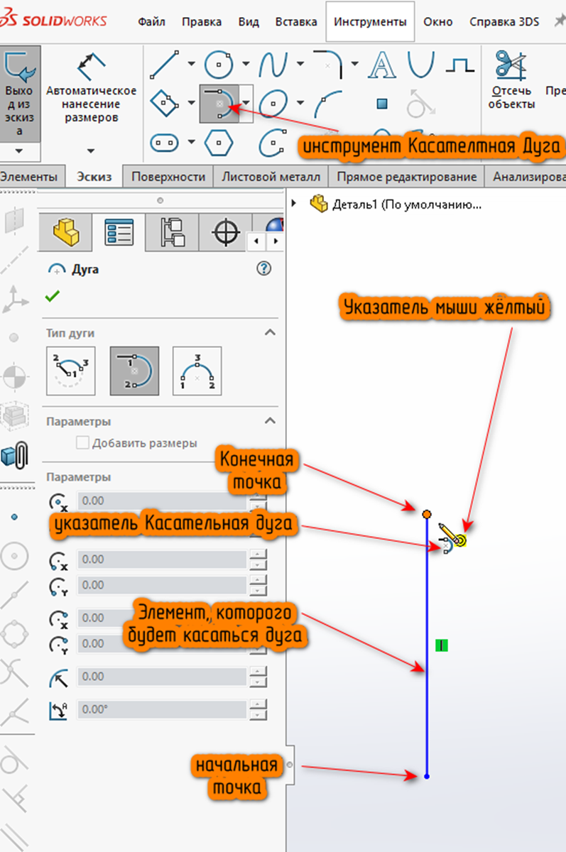
Task: Open the Правка menu
Action: tap(202, 21)
